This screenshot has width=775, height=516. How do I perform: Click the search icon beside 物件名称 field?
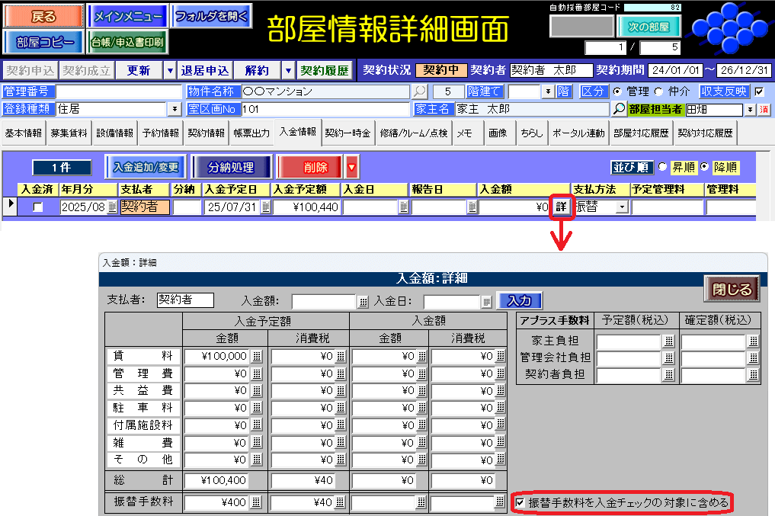tap(420, 91)
